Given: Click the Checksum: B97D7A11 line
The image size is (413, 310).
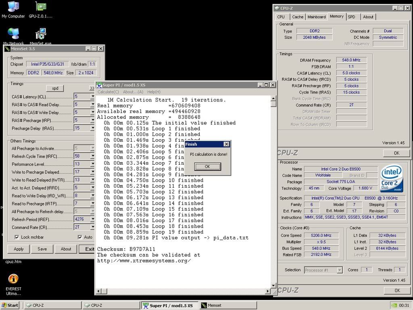Looking at the screenshot, I should pyautogui.click(x=126, y=249).
